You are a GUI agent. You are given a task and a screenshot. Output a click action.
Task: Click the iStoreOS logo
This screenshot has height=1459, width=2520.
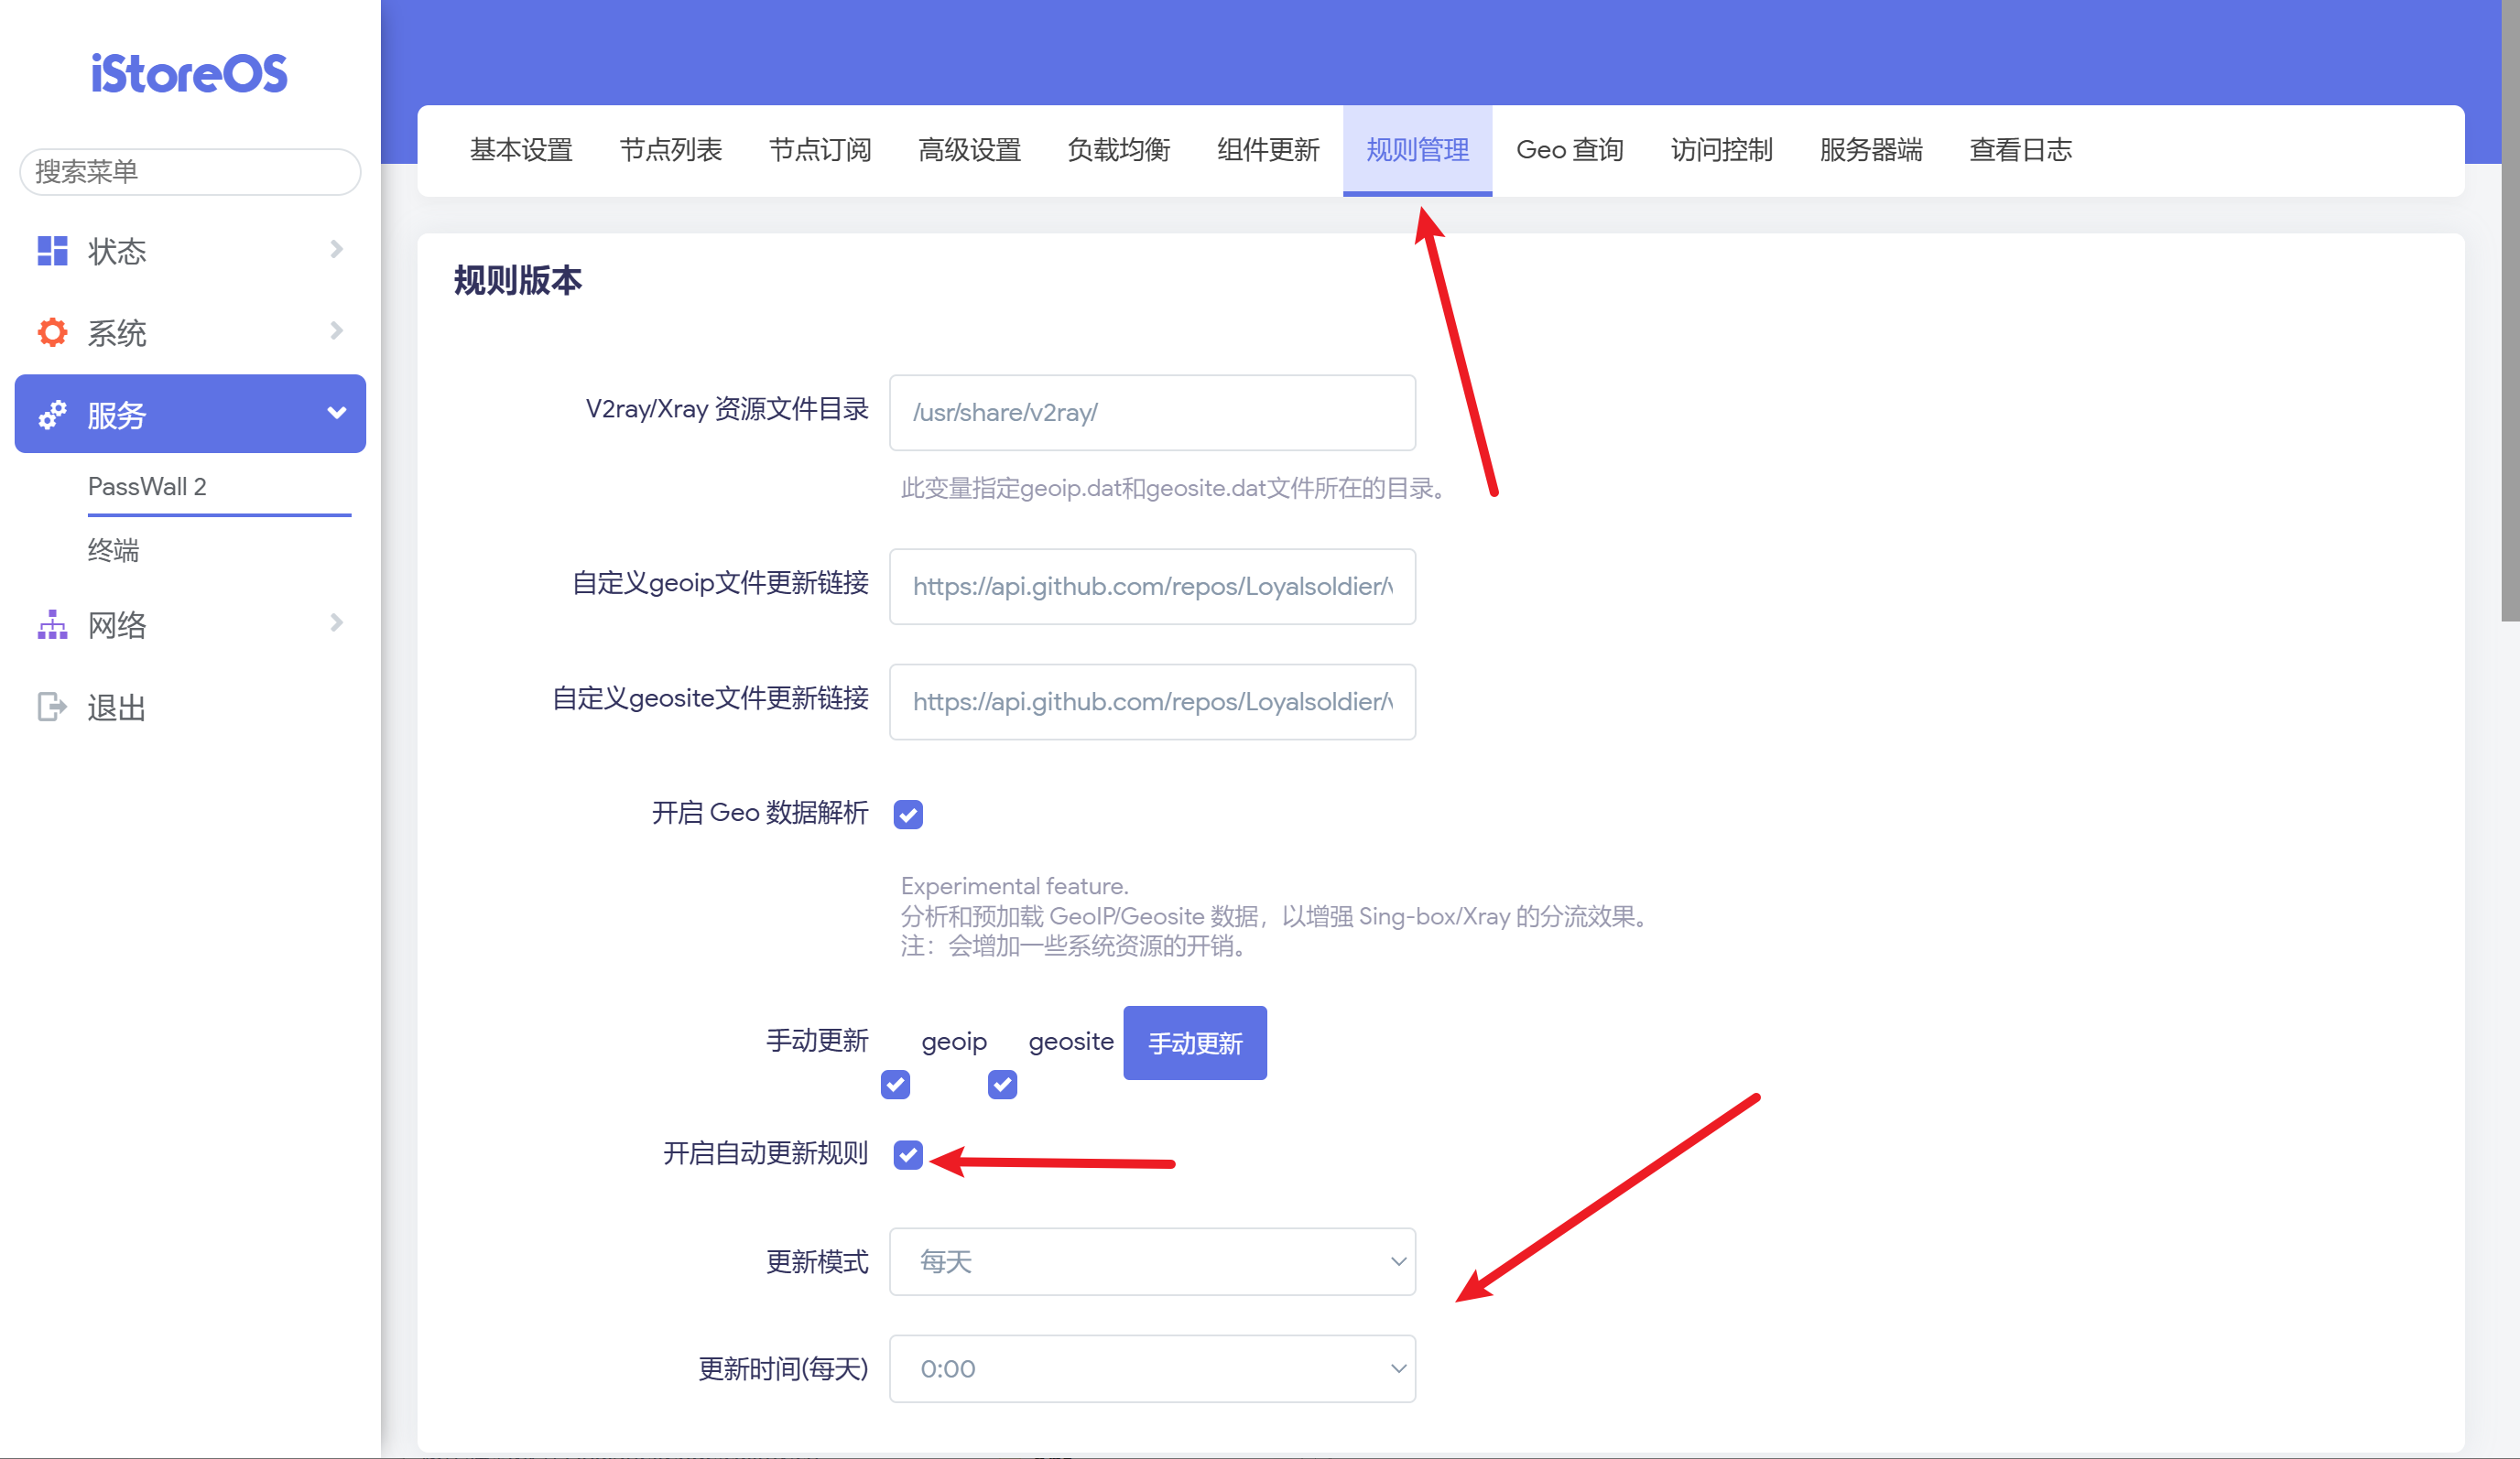coord(189,74)
